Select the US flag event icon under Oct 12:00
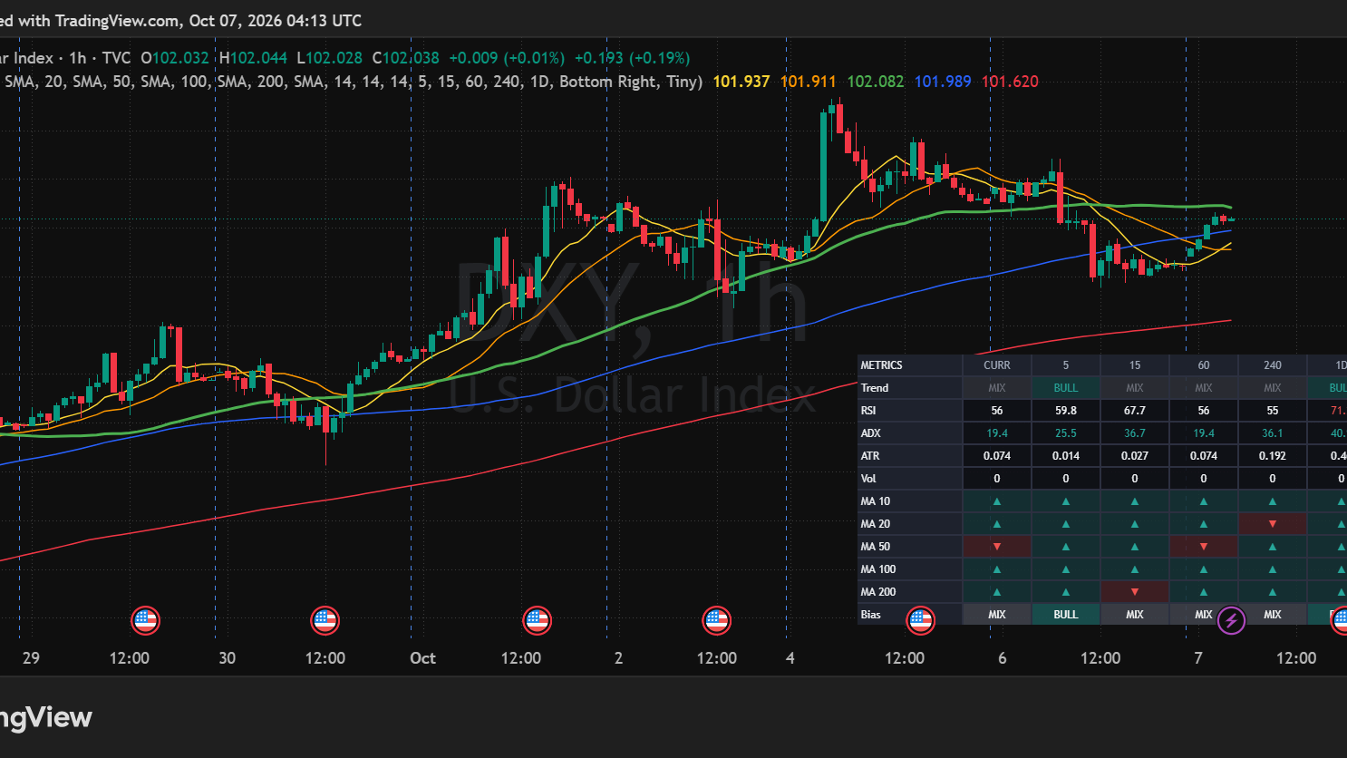This screenshot has height=758, width=1347. (x=538, y=621)
